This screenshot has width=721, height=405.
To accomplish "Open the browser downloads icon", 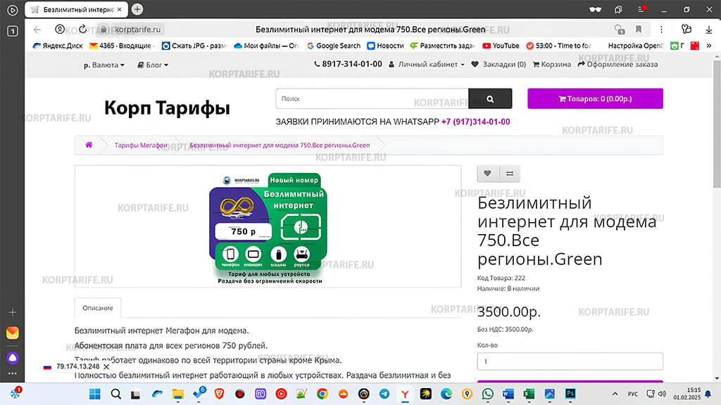I will [709, 30].
